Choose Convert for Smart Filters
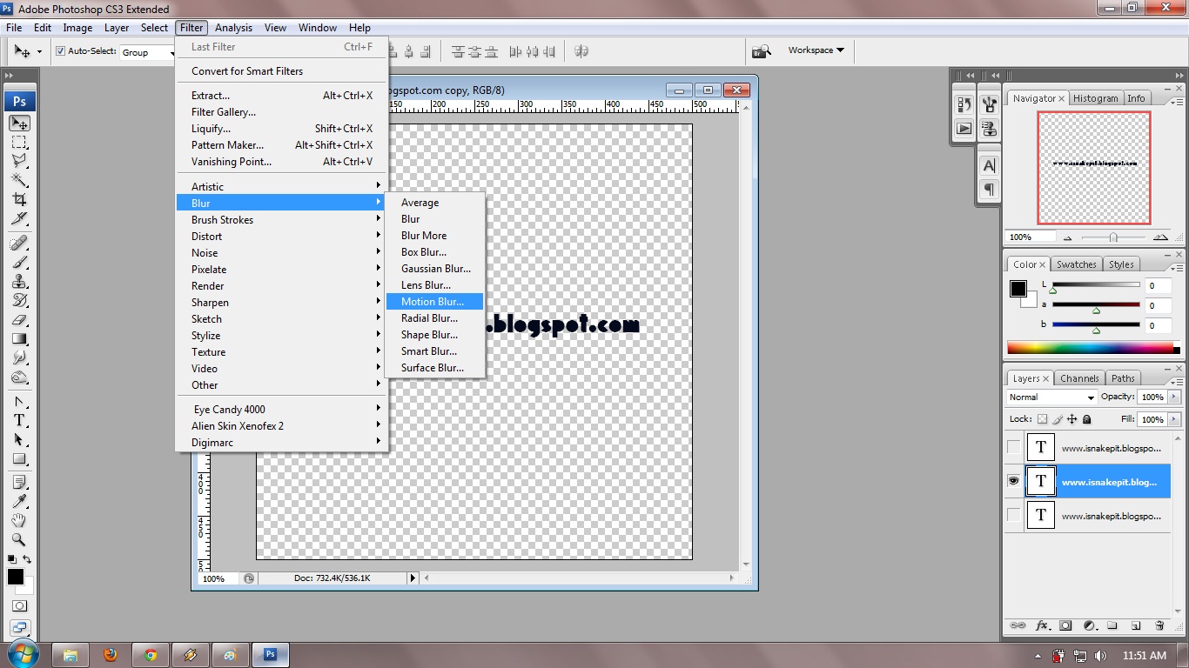This screenshot has width=1189, height=668. coord(282,71)
